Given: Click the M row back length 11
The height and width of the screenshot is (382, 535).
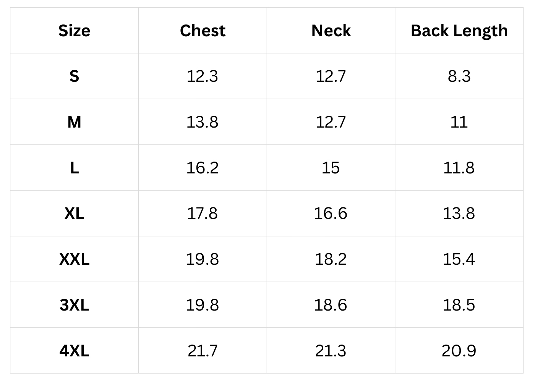Looking at the screenshot, I should pos(459,122).
